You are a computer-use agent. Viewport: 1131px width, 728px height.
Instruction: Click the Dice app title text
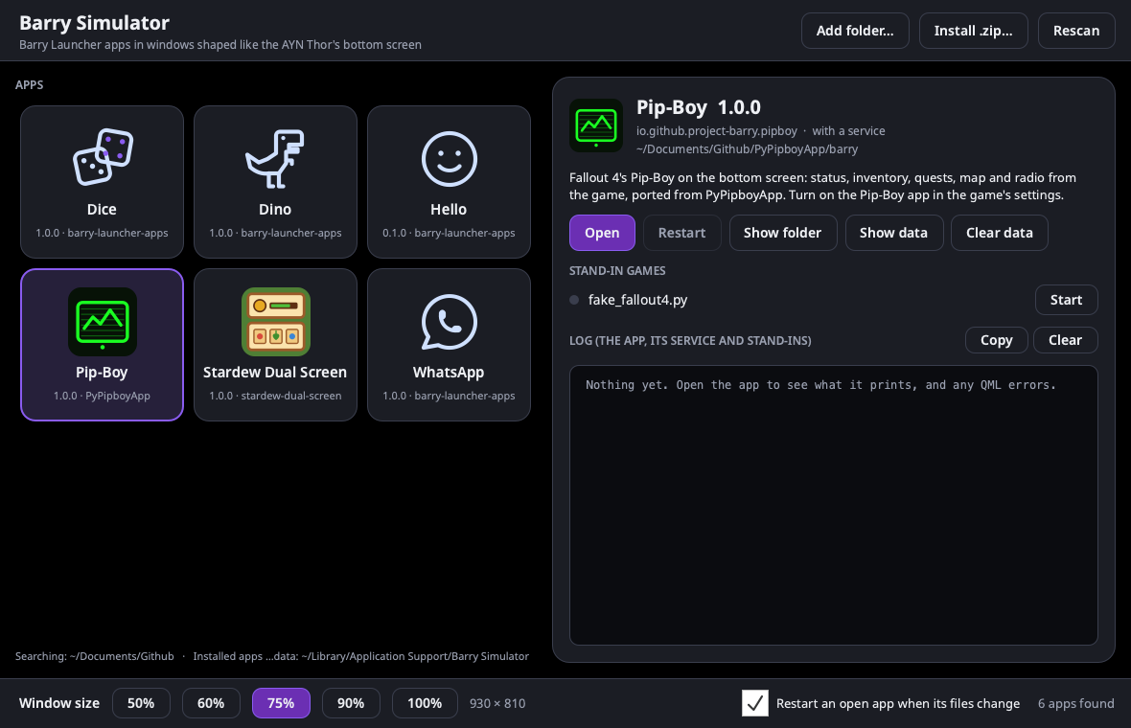pyautogui.click(x=102, y=209)
